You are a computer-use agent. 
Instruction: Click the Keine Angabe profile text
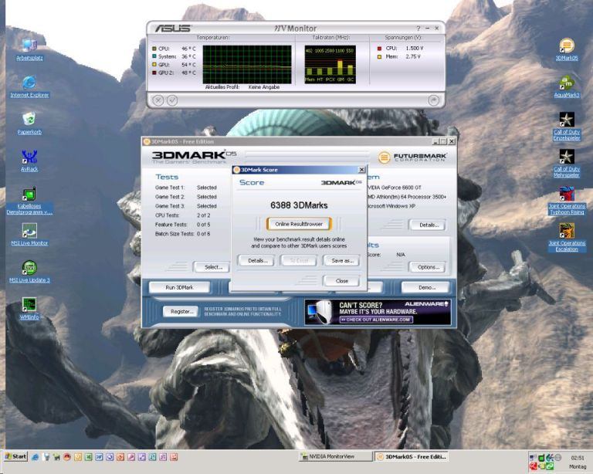pos(263,87)
